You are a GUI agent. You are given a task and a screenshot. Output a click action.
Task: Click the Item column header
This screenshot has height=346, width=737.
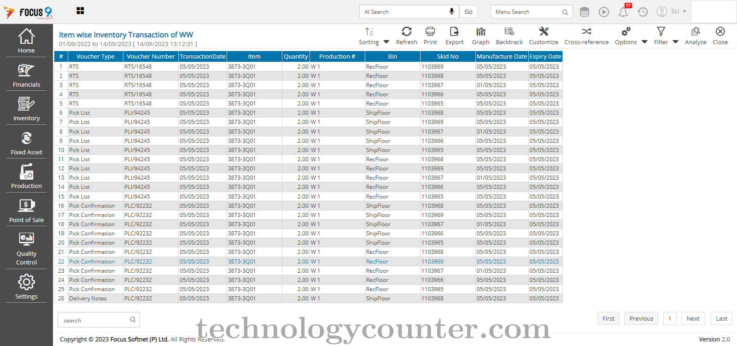click(x=254, y=56)
